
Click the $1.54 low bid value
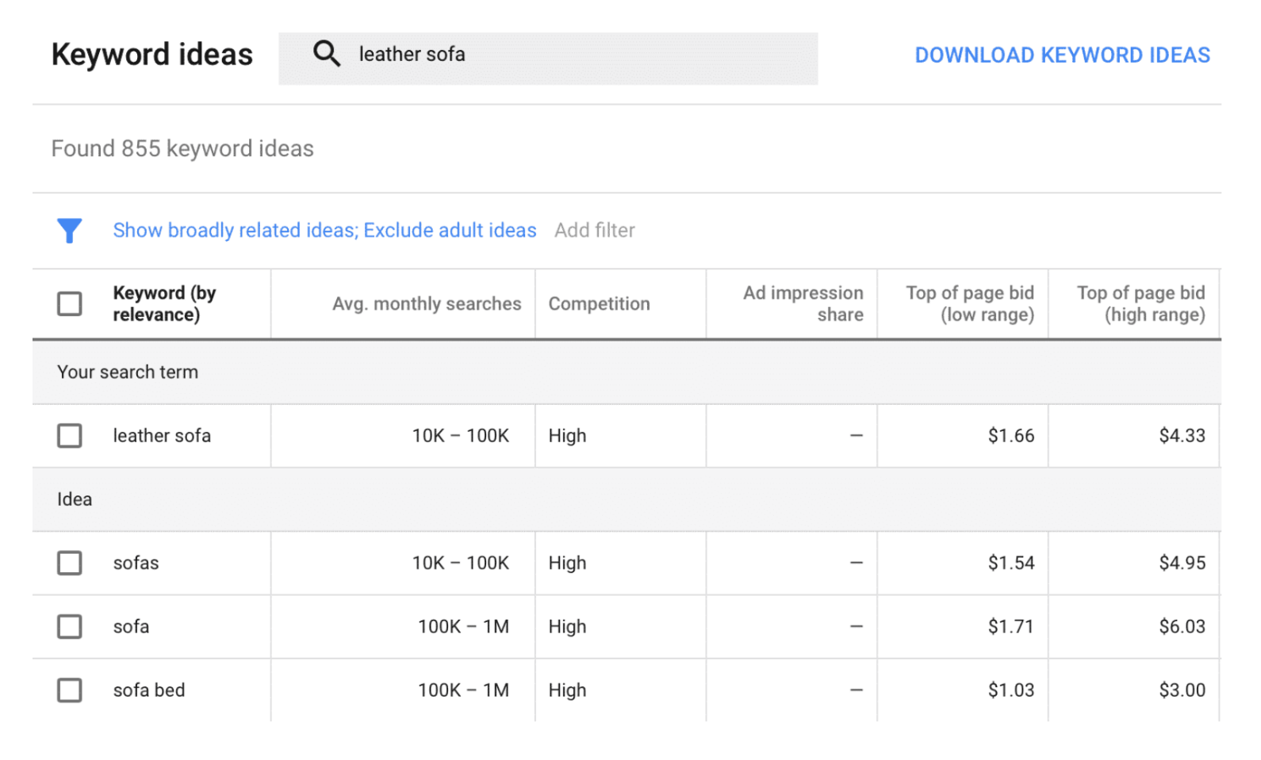tap(1011, 563)
